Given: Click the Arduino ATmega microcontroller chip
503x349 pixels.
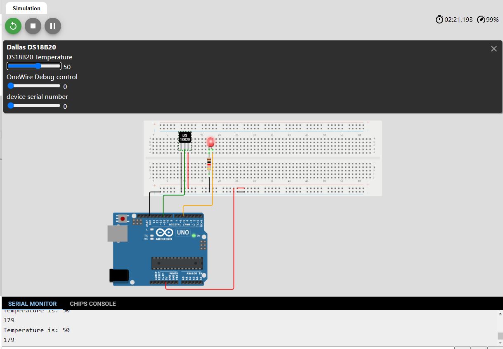Looking at the screenshot, I should 177,263.
